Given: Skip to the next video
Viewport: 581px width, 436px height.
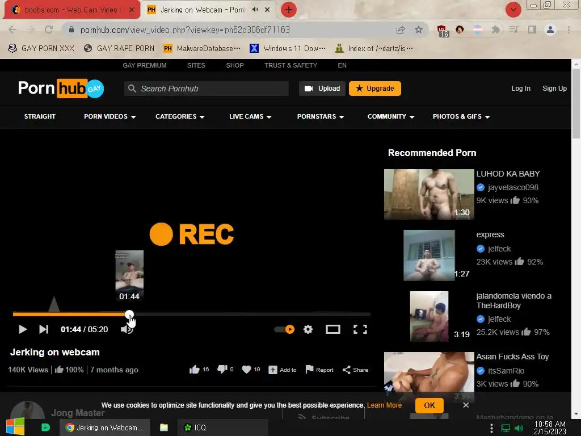Looking at the screenshot, I should point(44,329).
